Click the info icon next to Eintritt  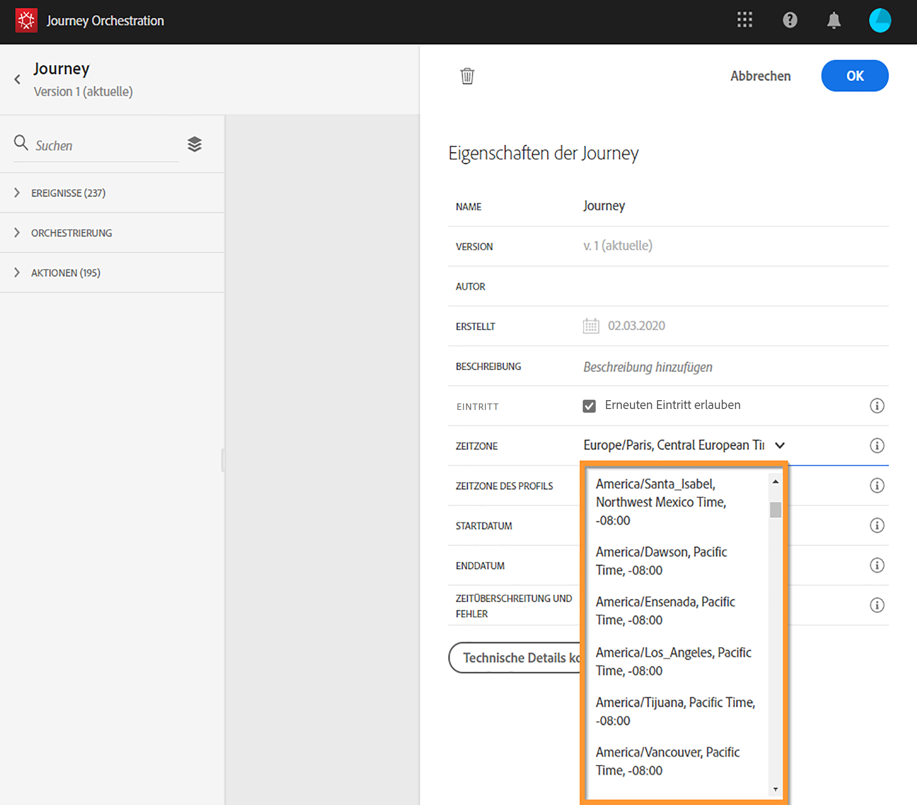tap(876, 406)
